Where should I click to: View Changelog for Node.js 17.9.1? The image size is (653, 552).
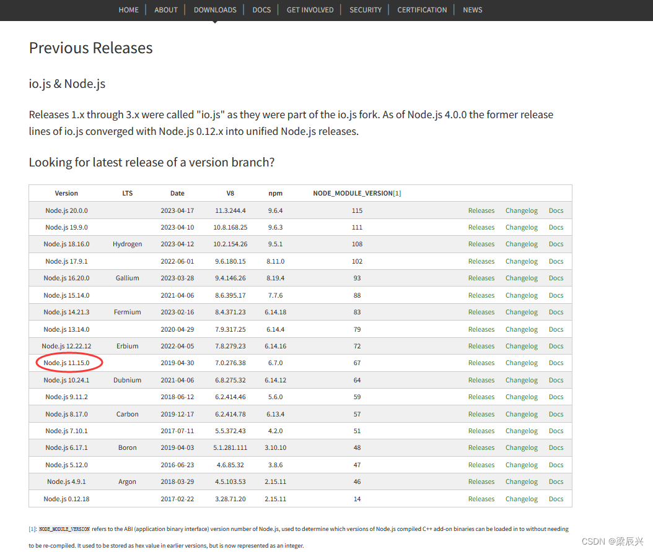[x=522, y=261]
